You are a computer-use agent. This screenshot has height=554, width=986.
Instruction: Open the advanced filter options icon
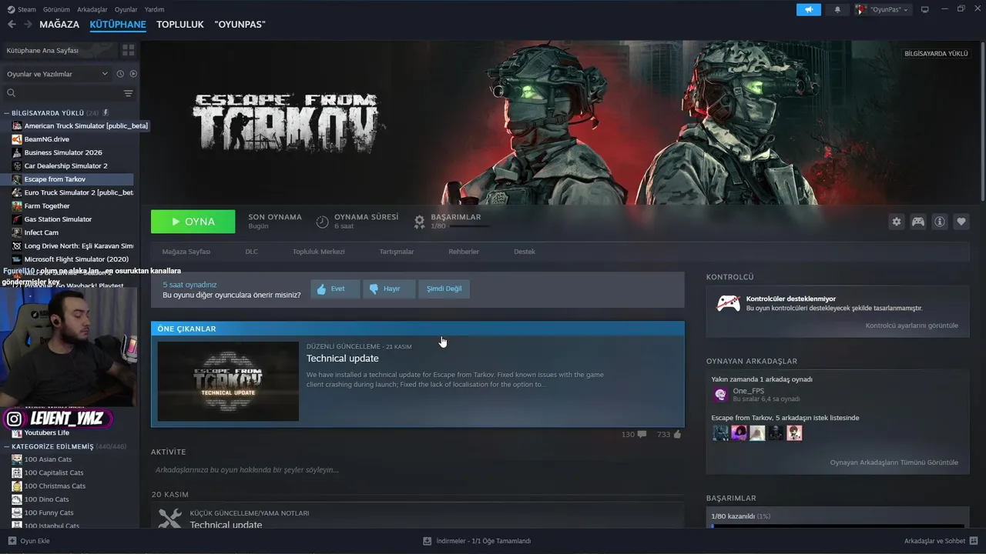point(128,93)
